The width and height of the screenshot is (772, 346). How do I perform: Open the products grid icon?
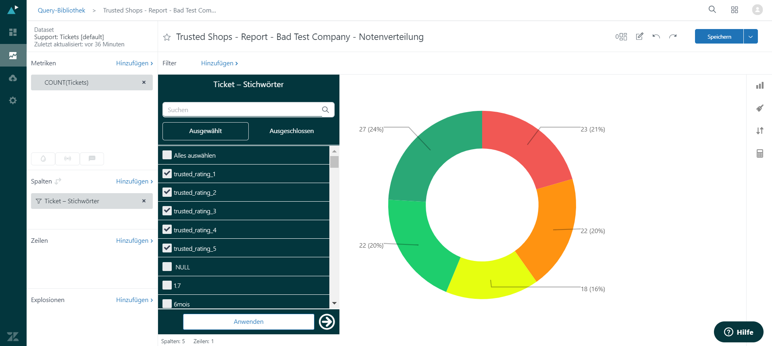(735, 10)
